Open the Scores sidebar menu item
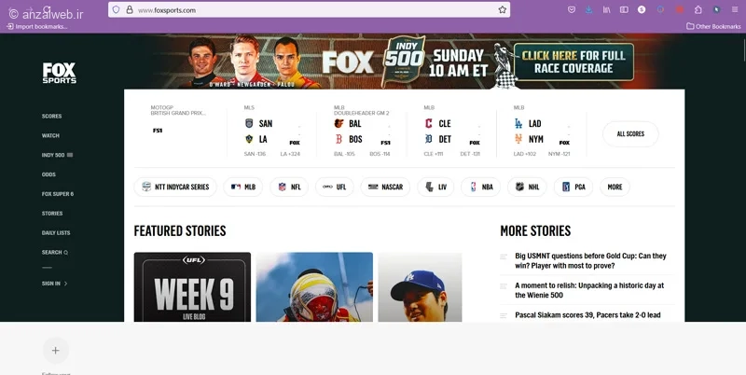This screenshot has height=375, width=746. click(51, 116)
